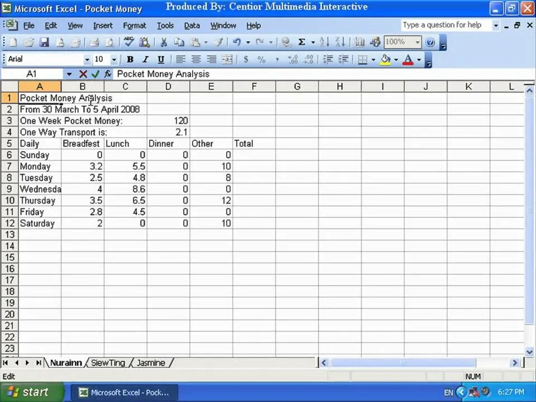Apply the red font color
The width and height of the screenshot is (536, 402).
point(408,60)
